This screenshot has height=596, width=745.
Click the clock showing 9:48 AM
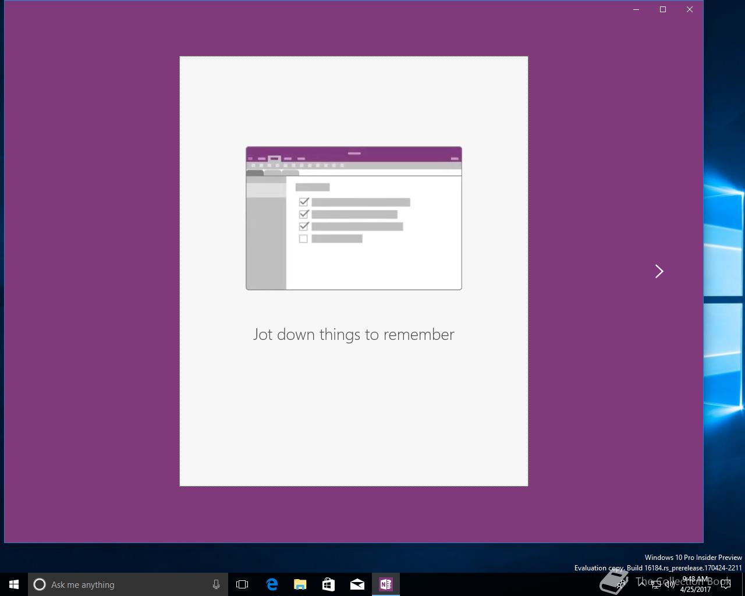695,584
